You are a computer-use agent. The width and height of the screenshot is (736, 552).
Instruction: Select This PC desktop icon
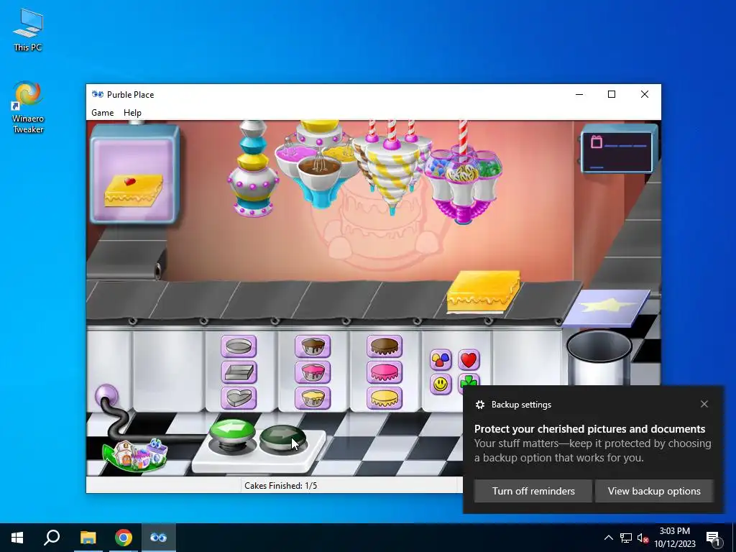click(x=28, y=29)
